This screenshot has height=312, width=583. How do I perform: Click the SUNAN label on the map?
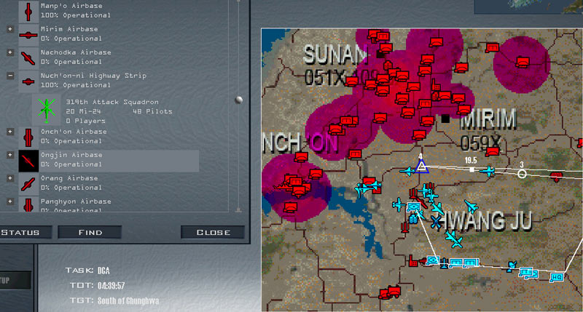[x=334, y=55]
